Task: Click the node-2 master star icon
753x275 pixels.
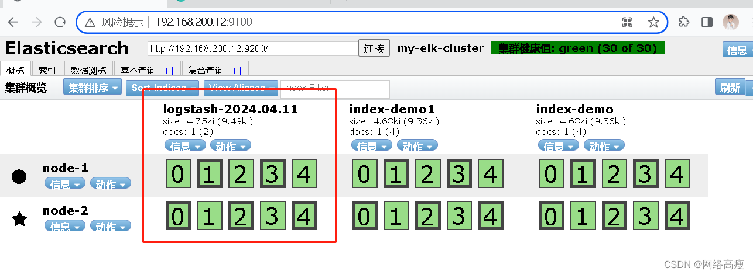Action: [x=19, y=219]
